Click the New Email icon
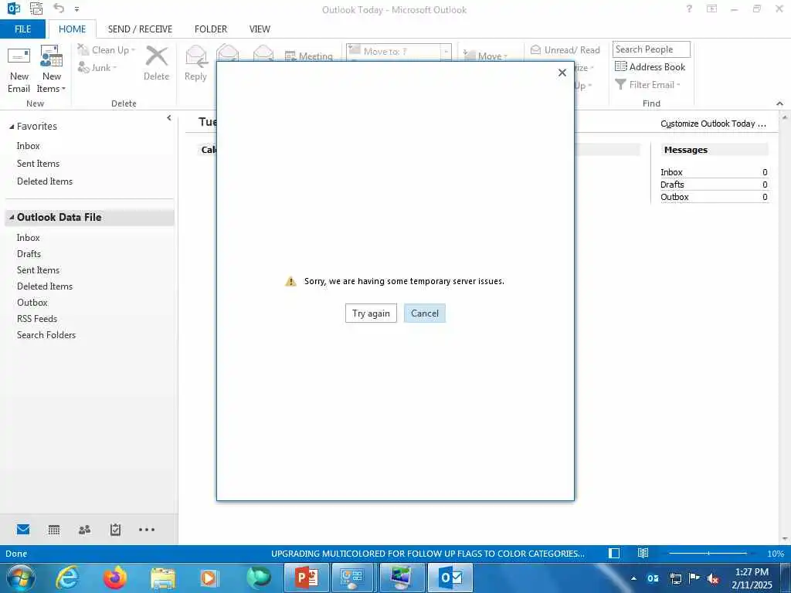This screenshot has width=791, height=593. pos(19,69)
